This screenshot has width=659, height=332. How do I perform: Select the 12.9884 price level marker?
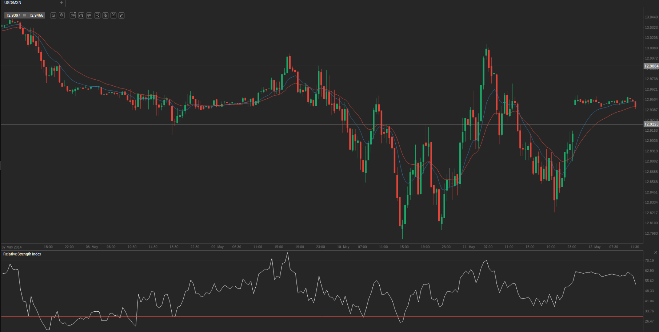click(651, 66)
